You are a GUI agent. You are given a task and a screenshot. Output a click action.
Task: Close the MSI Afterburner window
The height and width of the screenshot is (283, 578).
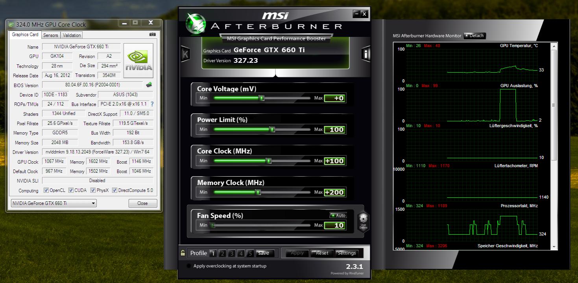[364, 14]
